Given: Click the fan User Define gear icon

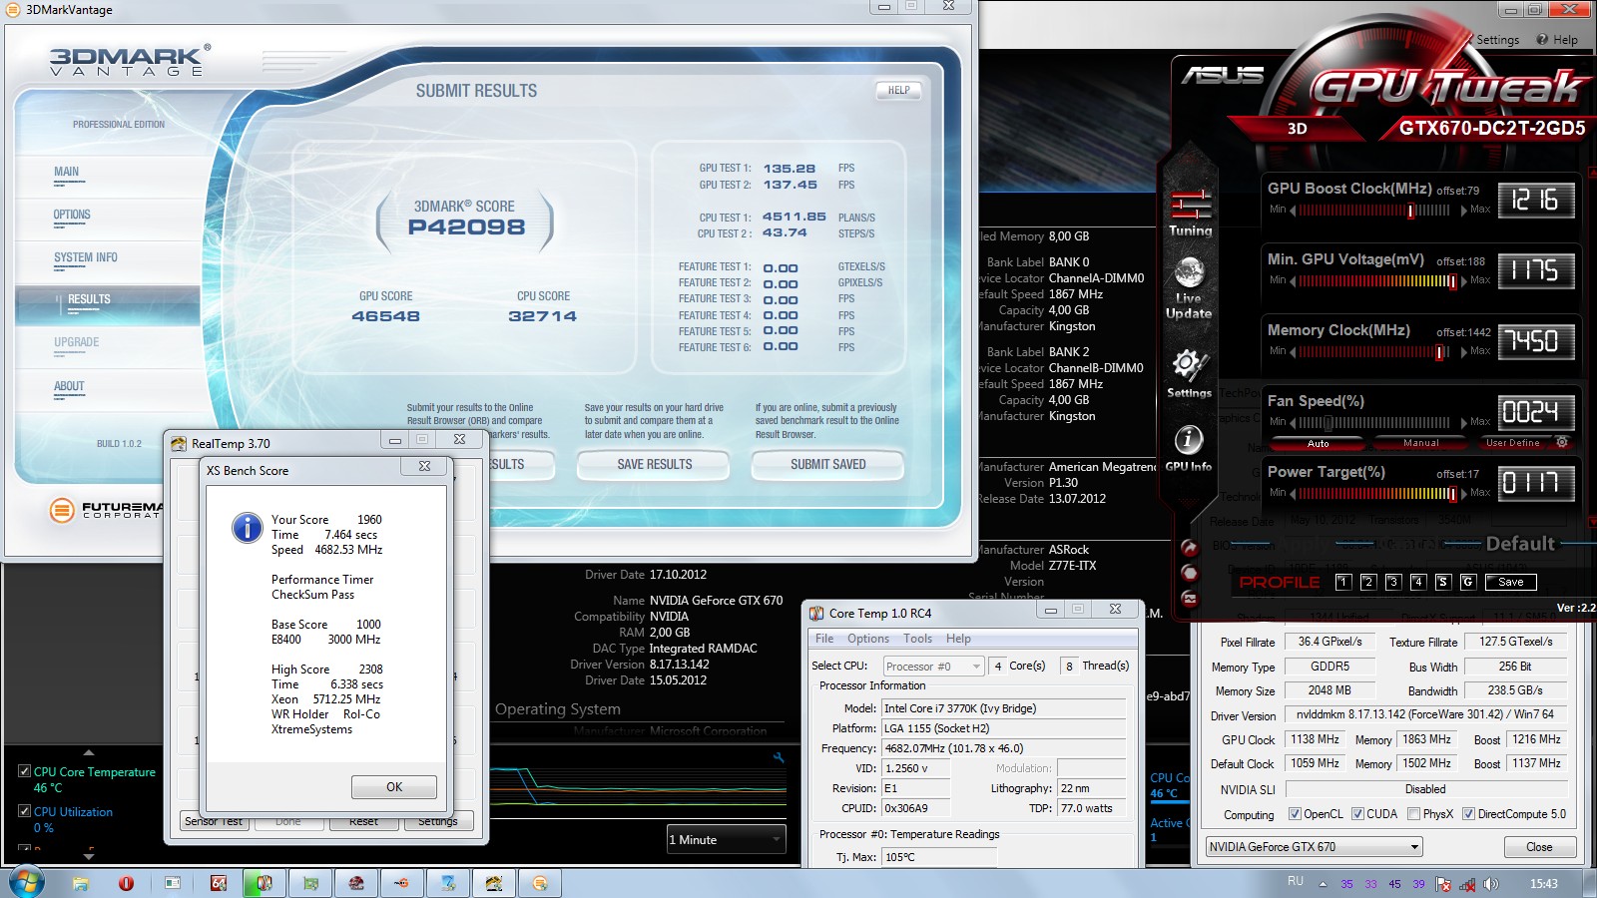Looking at the screenshot, I should (x=1562, y=442).
